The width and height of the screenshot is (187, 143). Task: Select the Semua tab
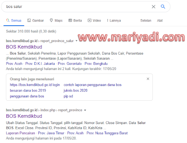[x=14, y=20]
